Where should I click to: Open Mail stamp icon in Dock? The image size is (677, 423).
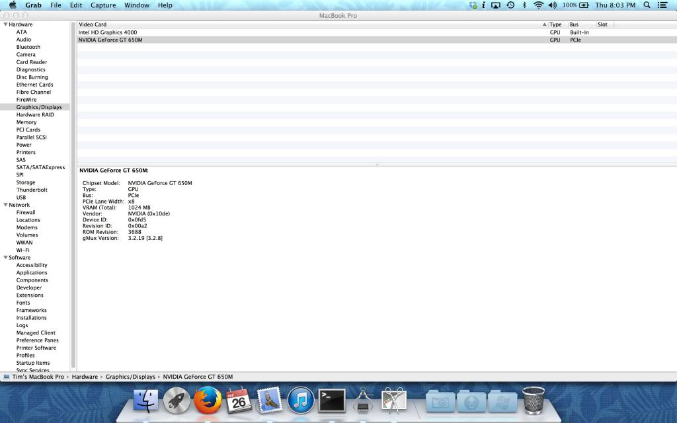coord(270,400)
